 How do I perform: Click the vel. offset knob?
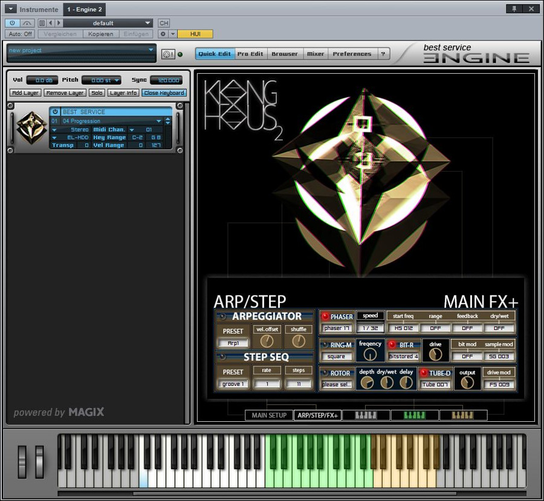click(x=267, y=341)
